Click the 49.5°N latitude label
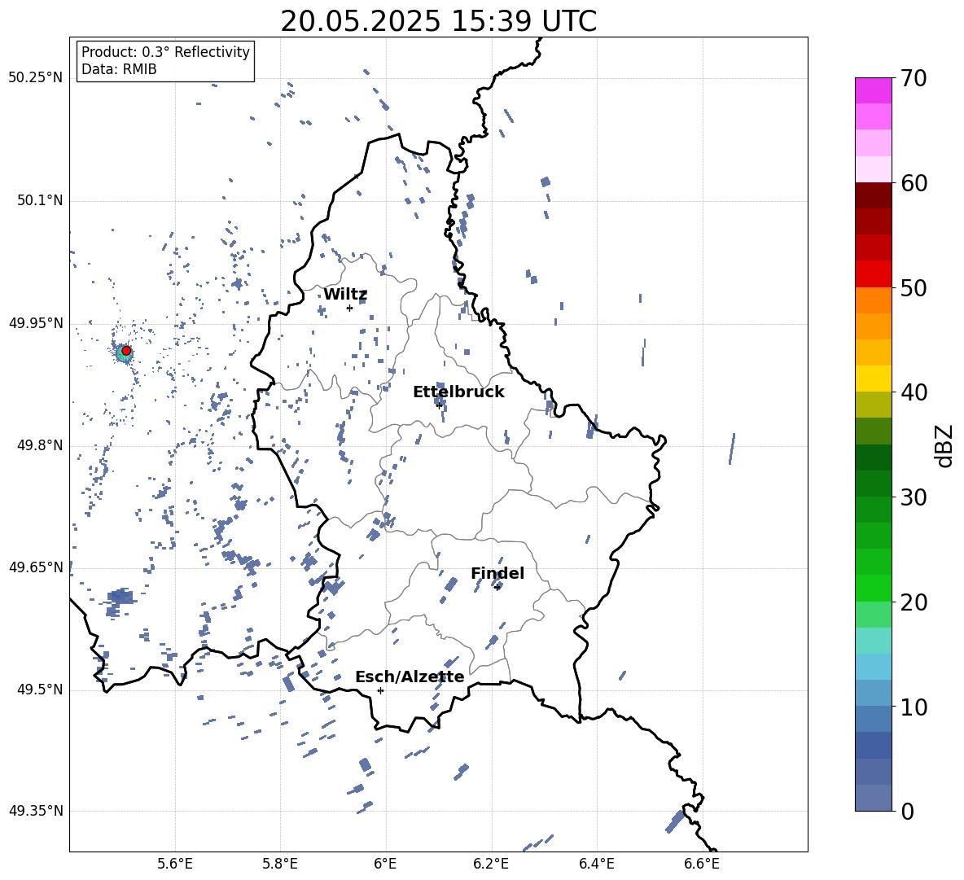Screen dimensions: 964x880 click(x=40, y=690)
